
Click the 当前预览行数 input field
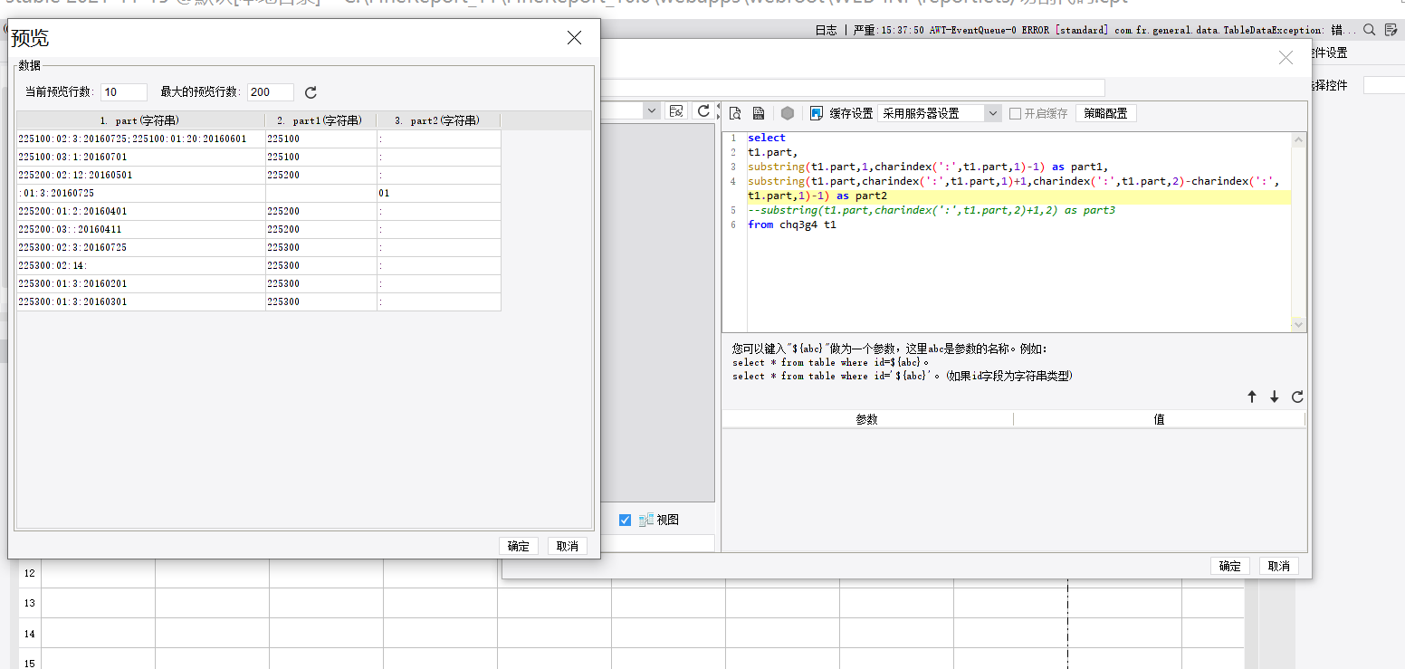point(124,92)
